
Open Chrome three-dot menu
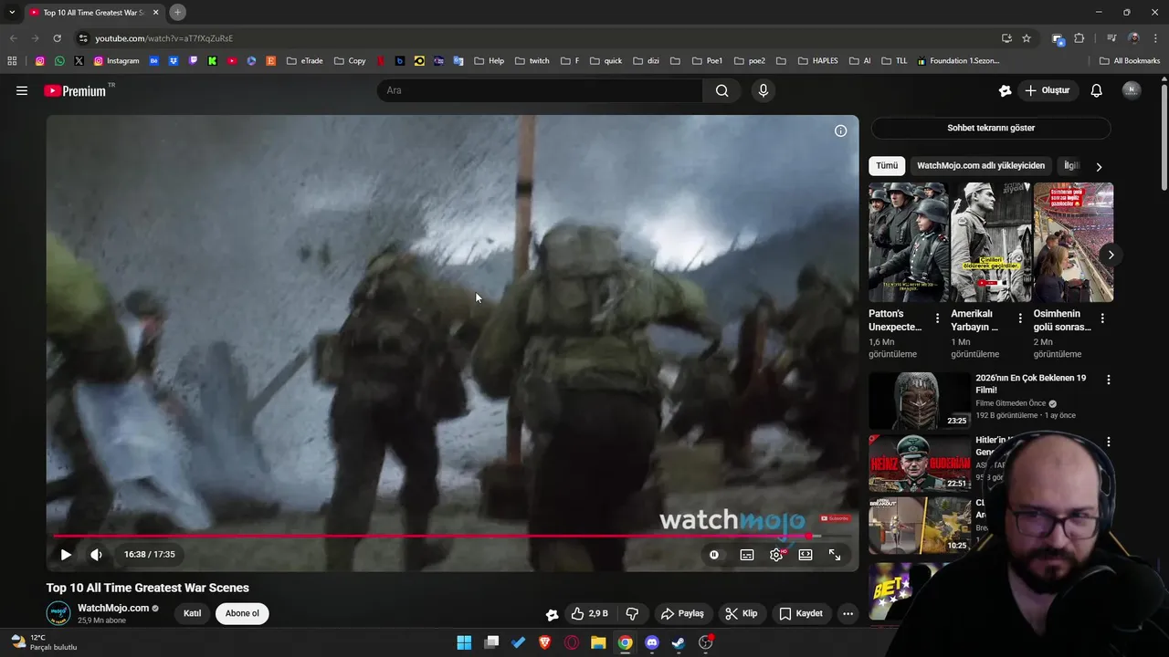[1156, 38]
